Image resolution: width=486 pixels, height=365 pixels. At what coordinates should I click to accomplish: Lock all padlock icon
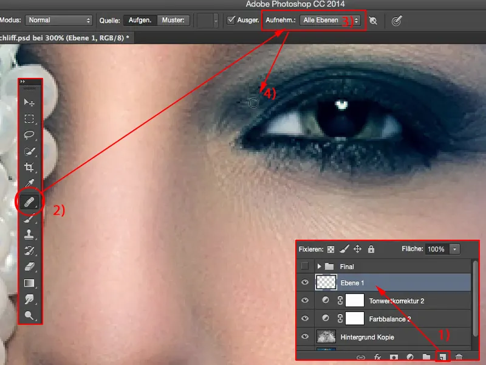click(371, 249)
